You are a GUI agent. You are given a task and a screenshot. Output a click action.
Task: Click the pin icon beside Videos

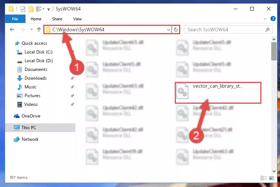[72, 104]
